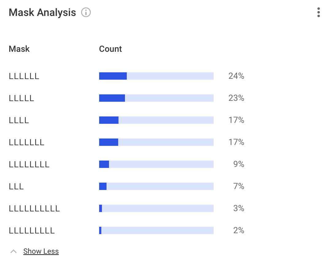326x258 pixels.
Task: Select the LLLLLLLLLL mask row label
Action: [34, 208]
